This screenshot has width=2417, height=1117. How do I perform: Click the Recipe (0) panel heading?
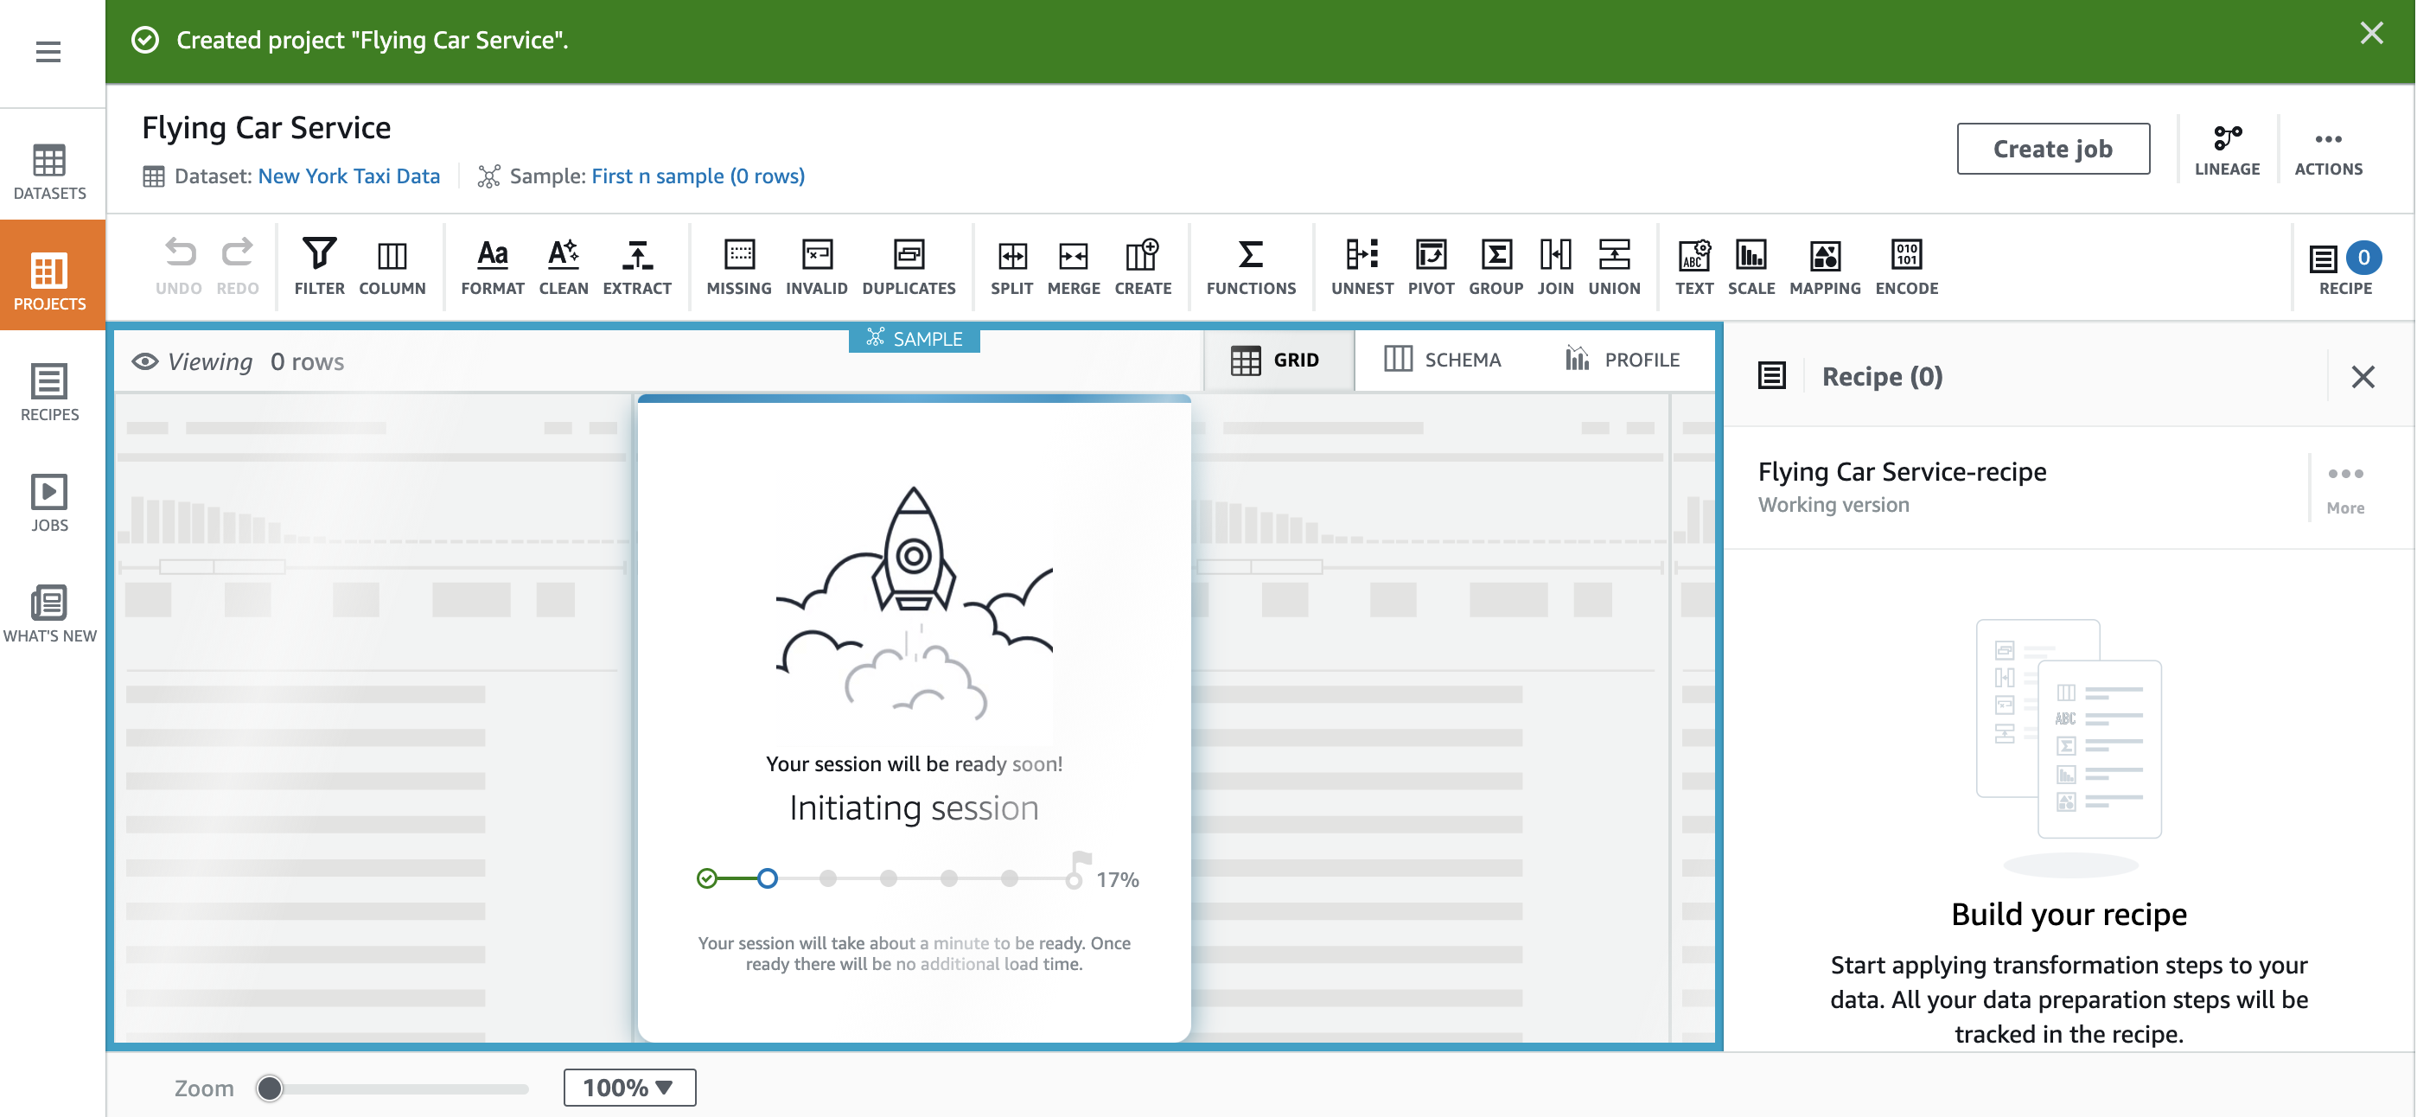click(x=1881, y=376)
